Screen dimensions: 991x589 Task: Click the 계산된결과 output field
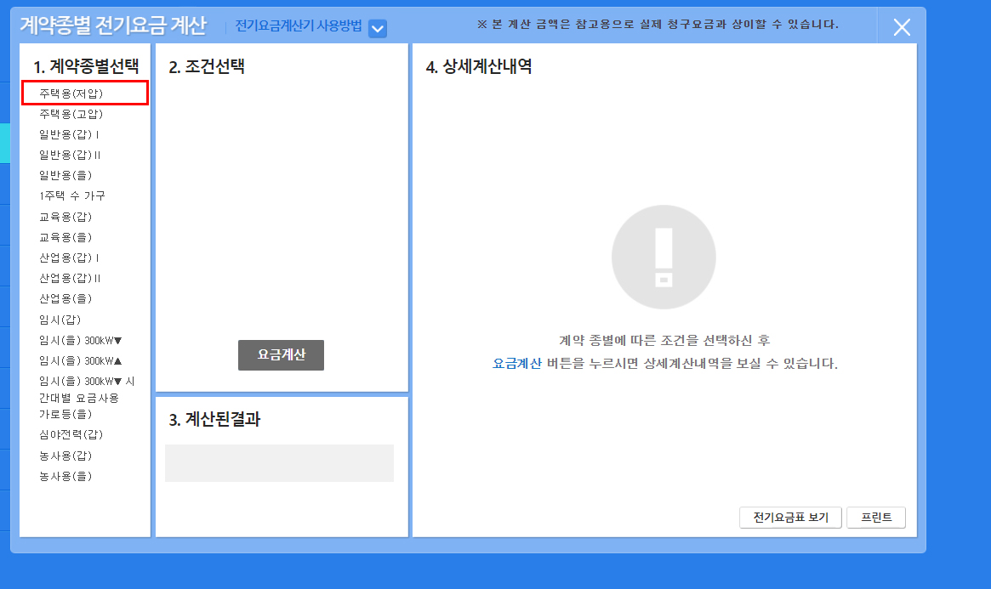(279, 462)
